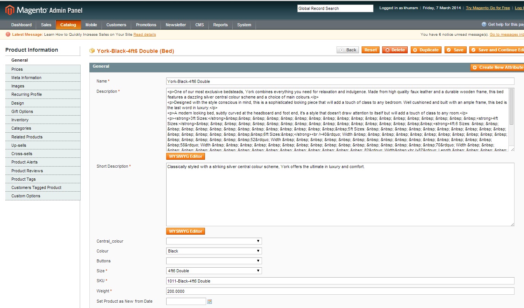Open the Buttons attribute dropdown
Viewport: 524px width, 308px height.
(214, 261)
